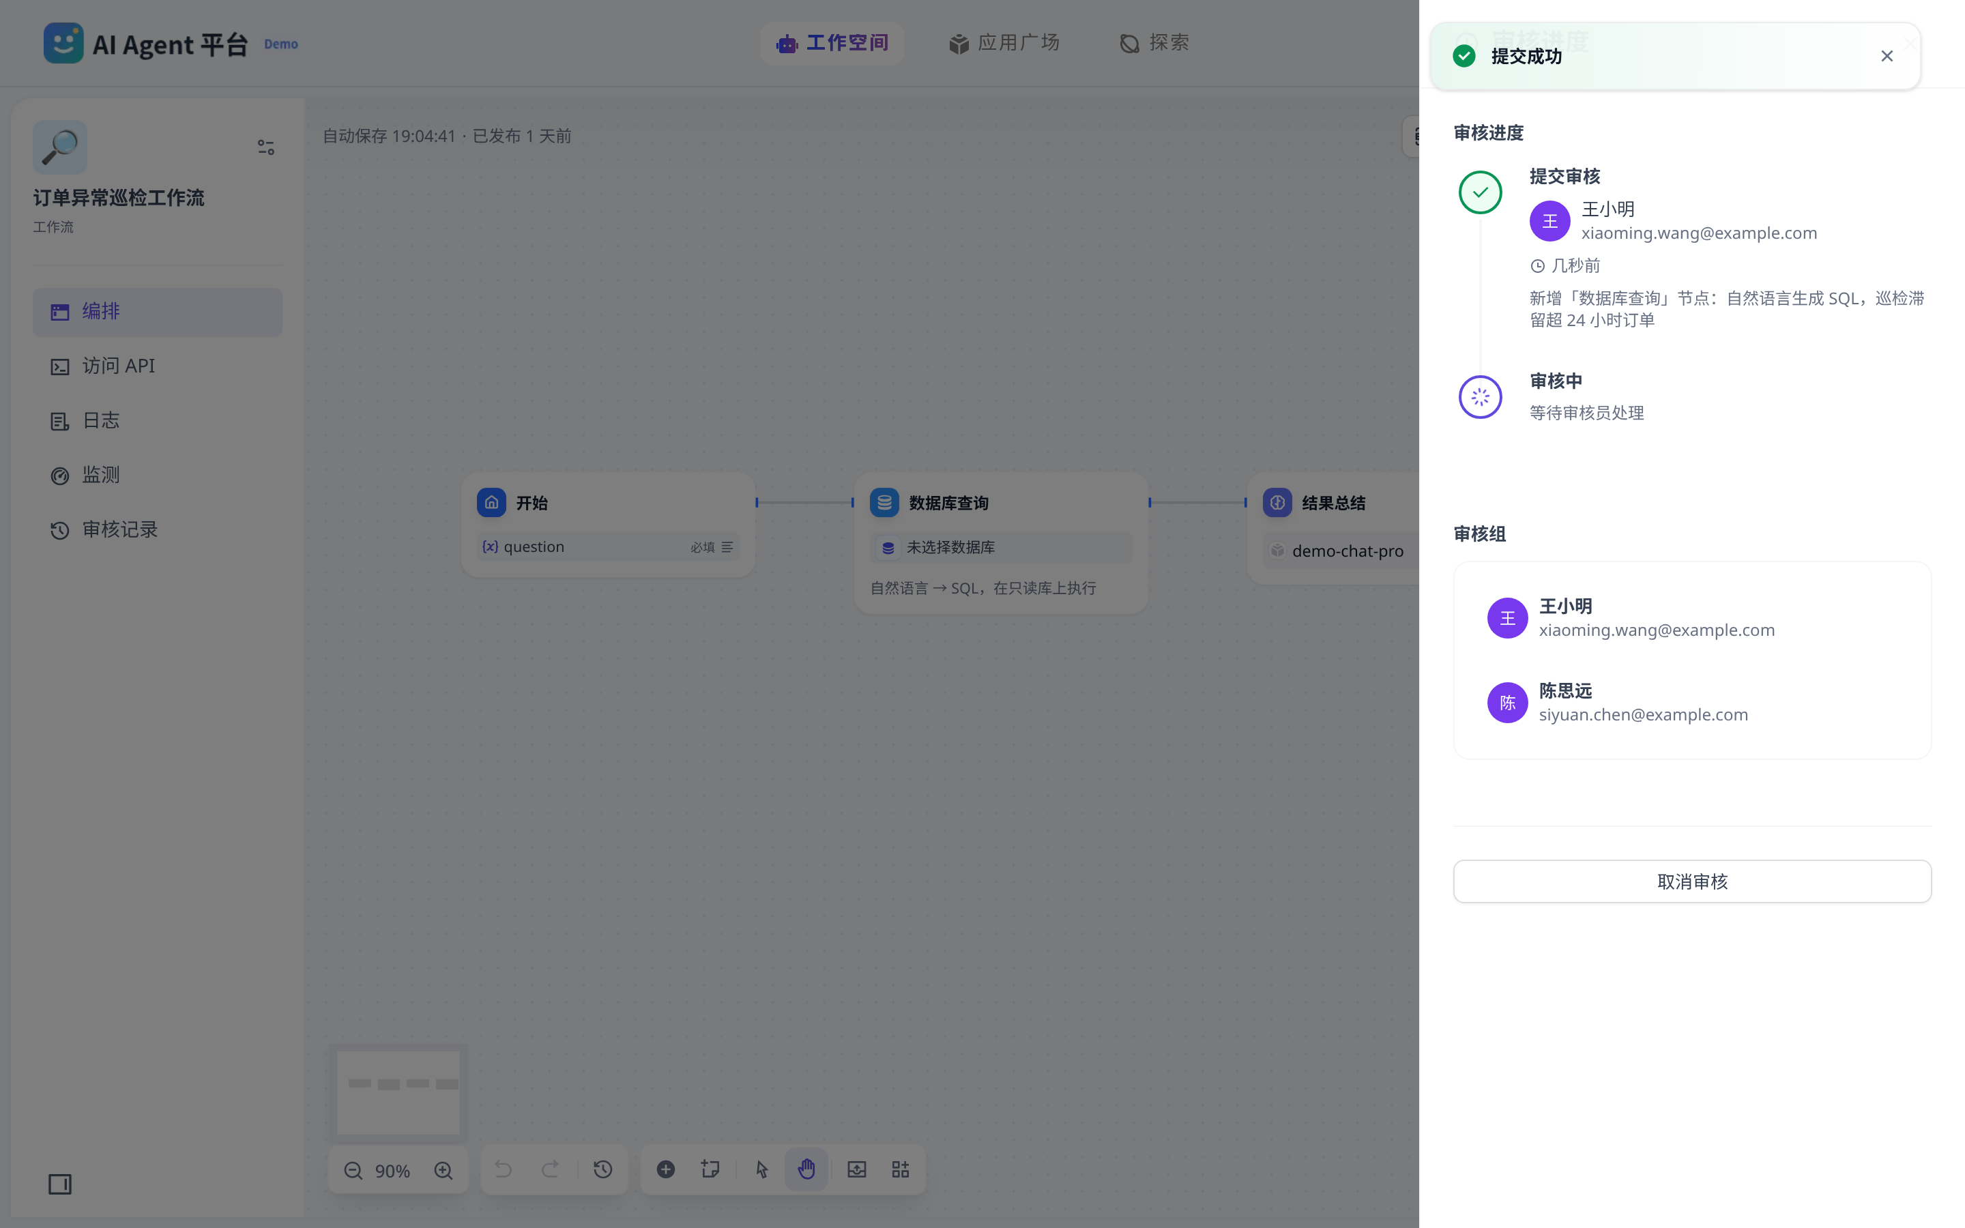1965x1228 pixels.
Task: Click the 取消审核 button
Action: coord(1692,881)
